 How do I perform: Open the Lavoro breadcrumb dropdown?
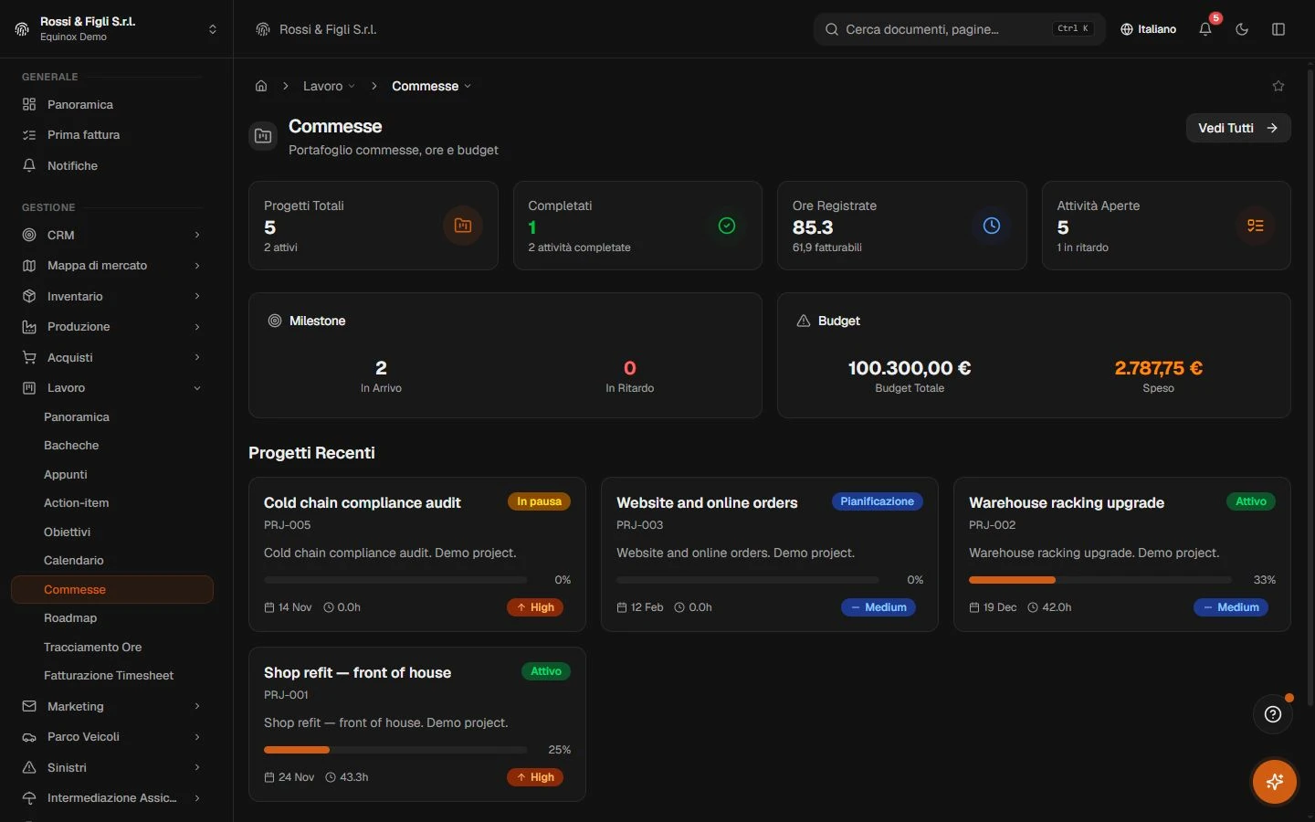click(329, 86)
